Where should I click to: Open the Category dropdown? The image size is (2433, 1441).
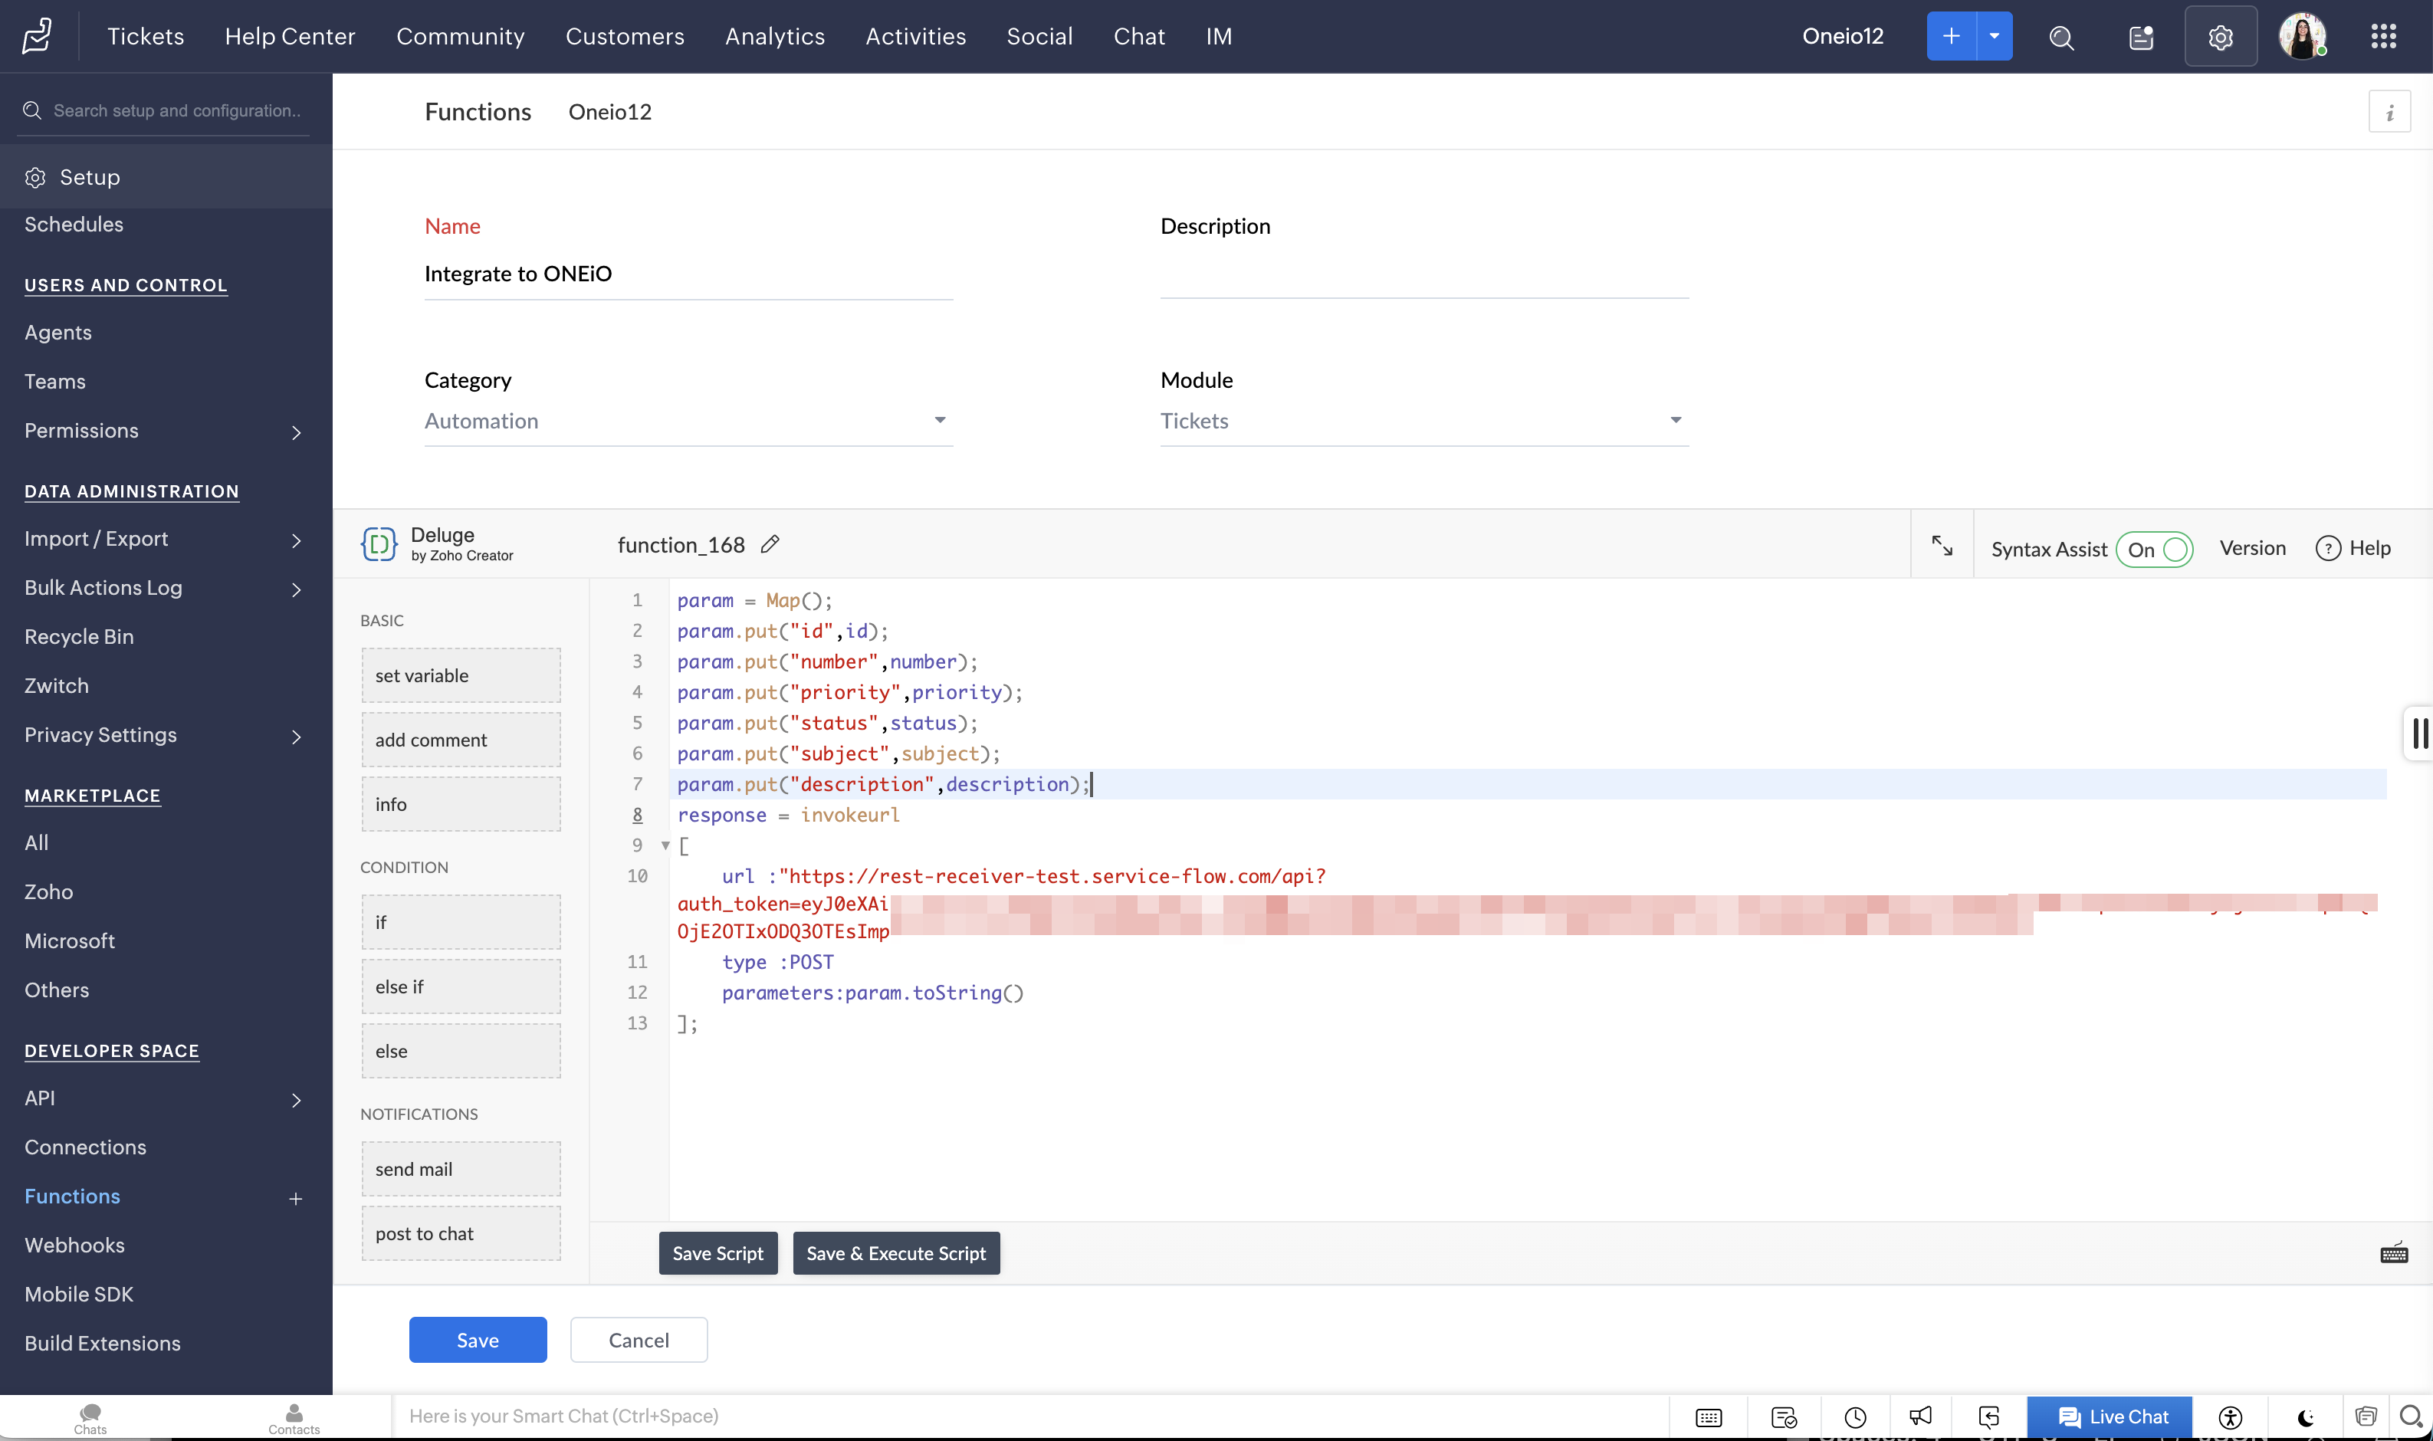(688, 422)
